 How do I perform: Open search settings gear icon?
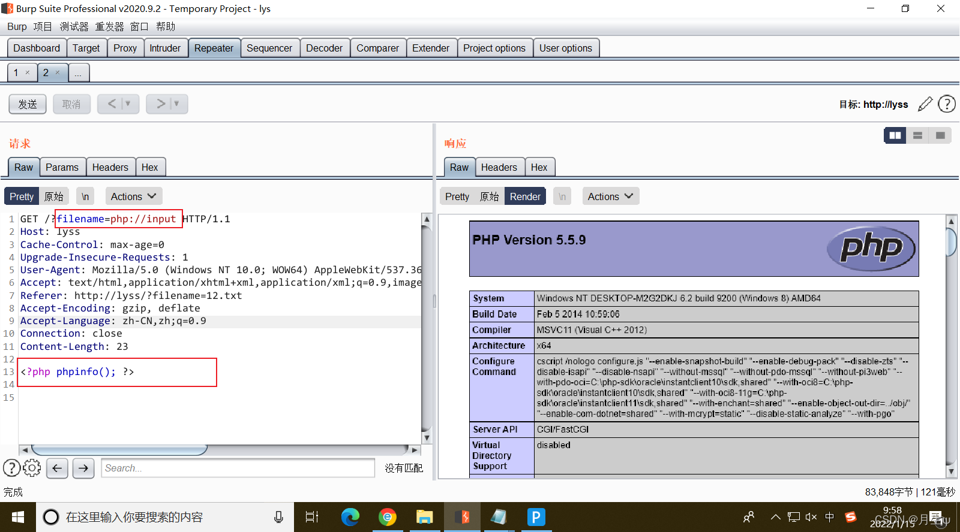coord(32,468)
